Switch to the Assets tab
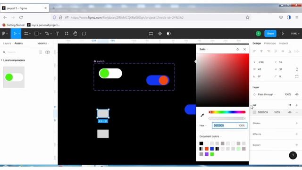The width and height of the screenshot is (302, 170). coord(18,43)
